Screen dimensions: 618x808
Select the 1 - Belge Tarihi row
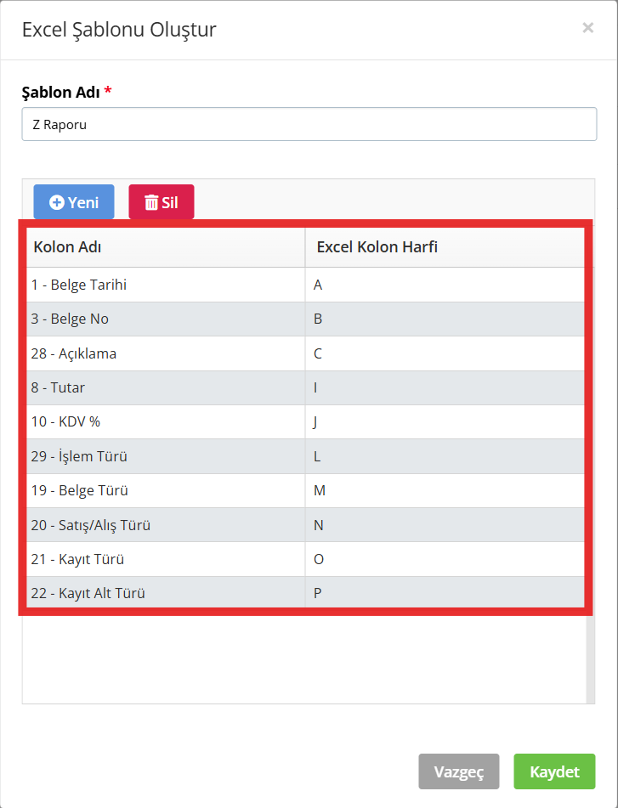point(306,285)
